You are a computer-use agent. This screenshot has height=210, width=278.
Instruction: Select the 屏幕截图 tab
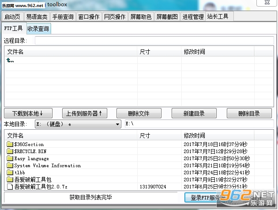coord(167,17)
